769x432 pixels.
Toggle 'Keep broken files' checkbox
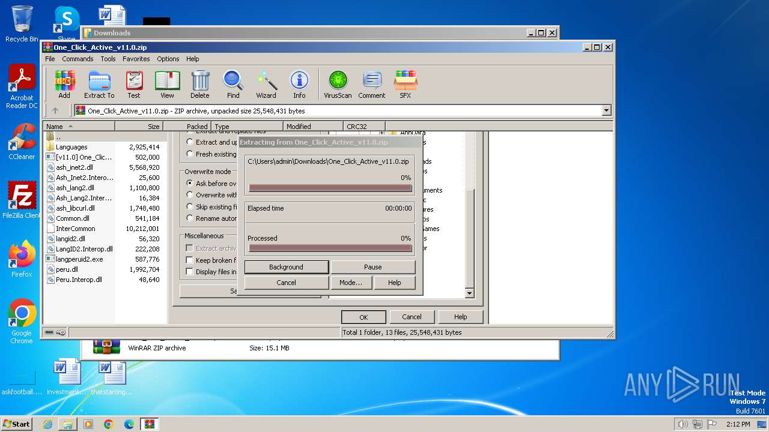click(x=189, y=260)
